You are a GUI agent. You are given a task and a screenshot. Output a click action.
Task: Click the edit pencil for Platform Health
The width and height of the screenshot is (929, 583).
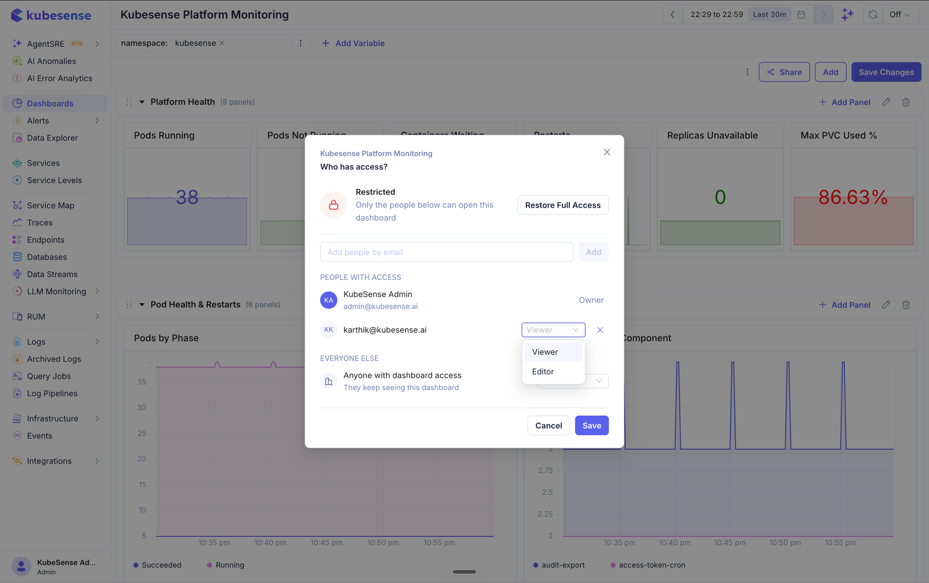point(886,102)
